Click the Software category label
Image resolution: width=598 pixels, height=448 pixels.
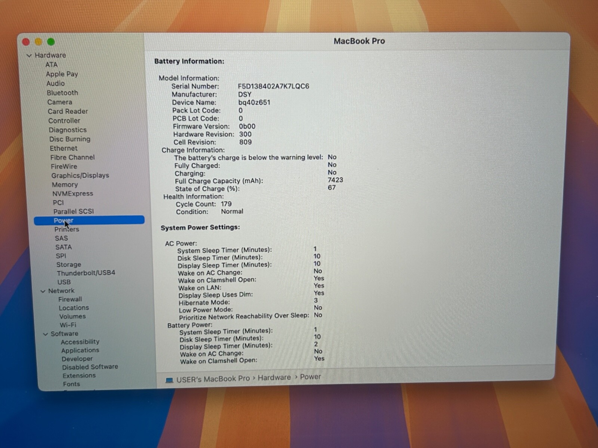click(65, 334)
